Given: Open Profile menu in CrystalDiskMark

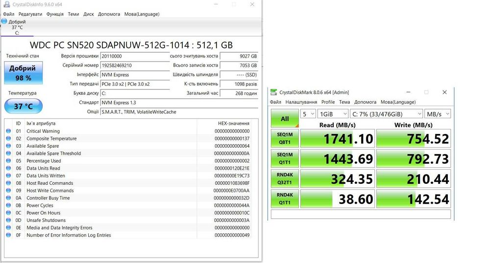Looking at the screenshot, I should (328, 102).
